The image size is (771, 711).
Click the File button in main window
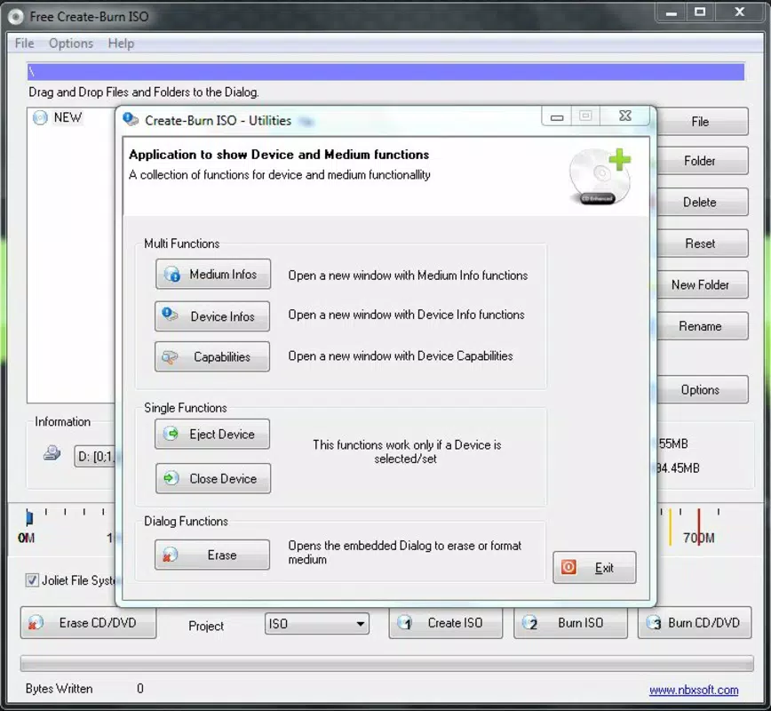[702, 122]
